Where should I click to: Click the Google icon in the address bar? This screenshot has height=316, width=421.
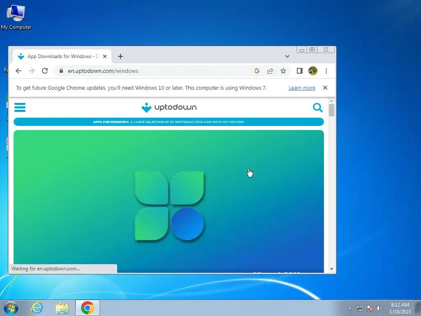pyautogui.click(x=257, y=71)
